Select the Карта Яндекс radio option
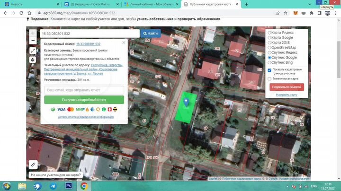The image size is (341, 191). pyautogui.click(x=270, y=33)
